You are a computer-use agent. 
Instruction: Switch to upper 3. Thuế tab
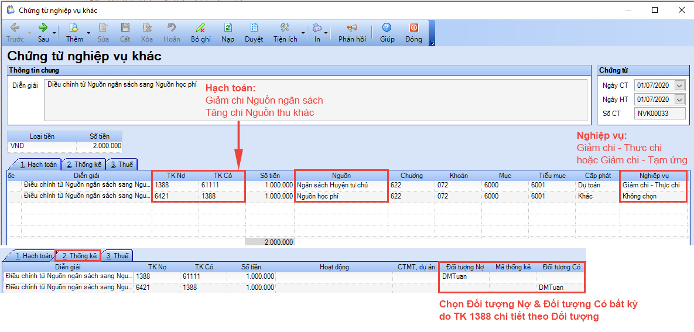tap(122, 164)
